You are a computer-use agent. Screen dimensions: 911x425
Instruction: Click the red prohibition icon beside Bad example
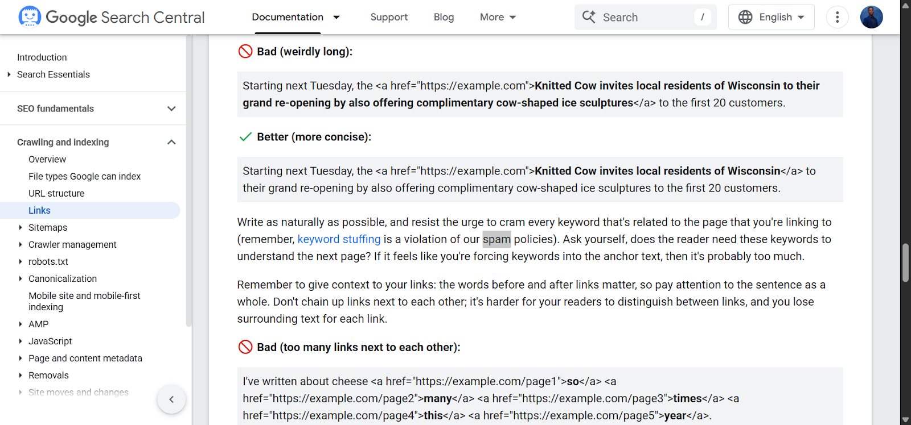pyautogui.click(x=245, y=51)
